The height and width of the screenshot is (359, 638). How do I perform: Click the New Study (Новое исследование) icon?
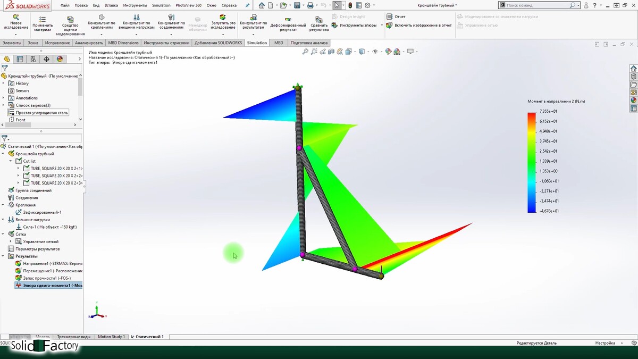coord(16,18)
